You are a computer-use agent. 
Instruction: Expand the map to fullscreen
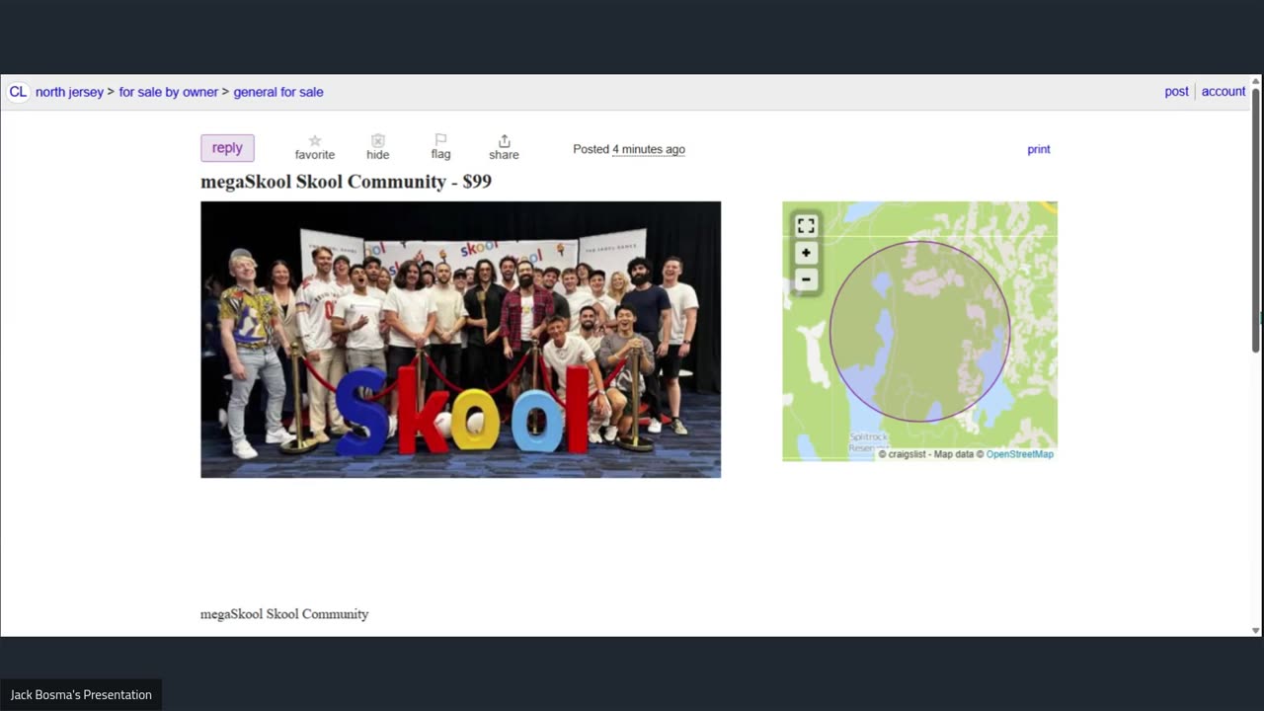pyautogui.click(x=806, y=226)
